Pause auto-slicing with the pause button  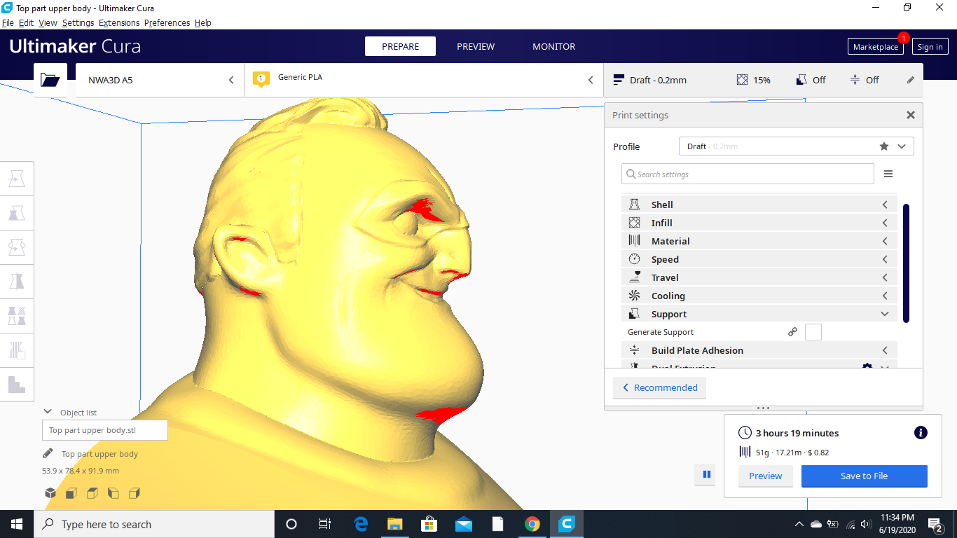coord(705,474)
